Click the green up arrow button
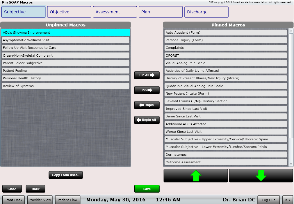This screenshot has width=294, height=204. tap(195, 176)
